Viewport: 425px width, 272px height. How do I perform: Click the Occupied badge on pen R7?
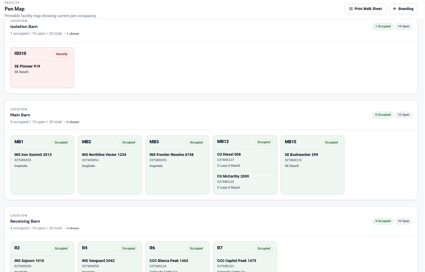coord(264,249)
